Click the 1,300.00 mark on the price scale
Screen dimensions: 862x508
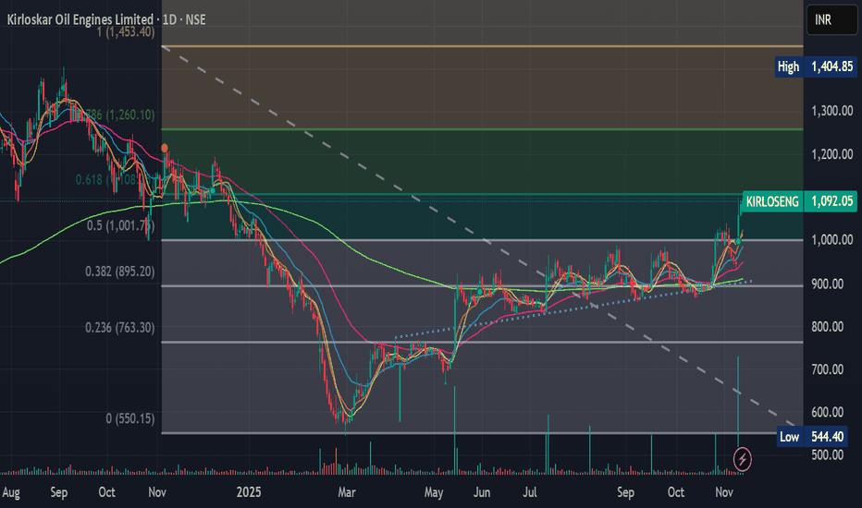831,111
